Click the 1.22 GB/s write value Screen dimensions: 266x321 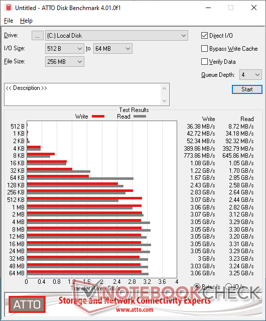203,170
